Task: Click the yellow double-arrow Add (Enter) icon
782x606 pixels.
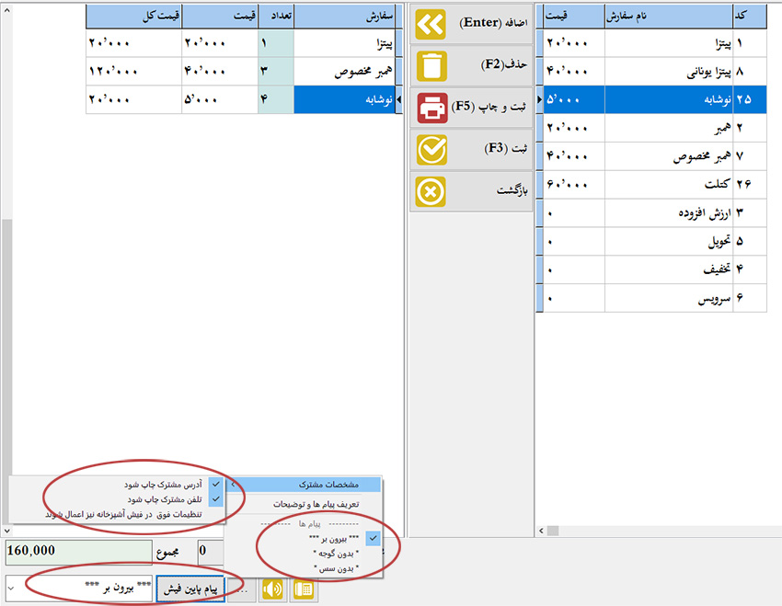Action: coord(431,23)
